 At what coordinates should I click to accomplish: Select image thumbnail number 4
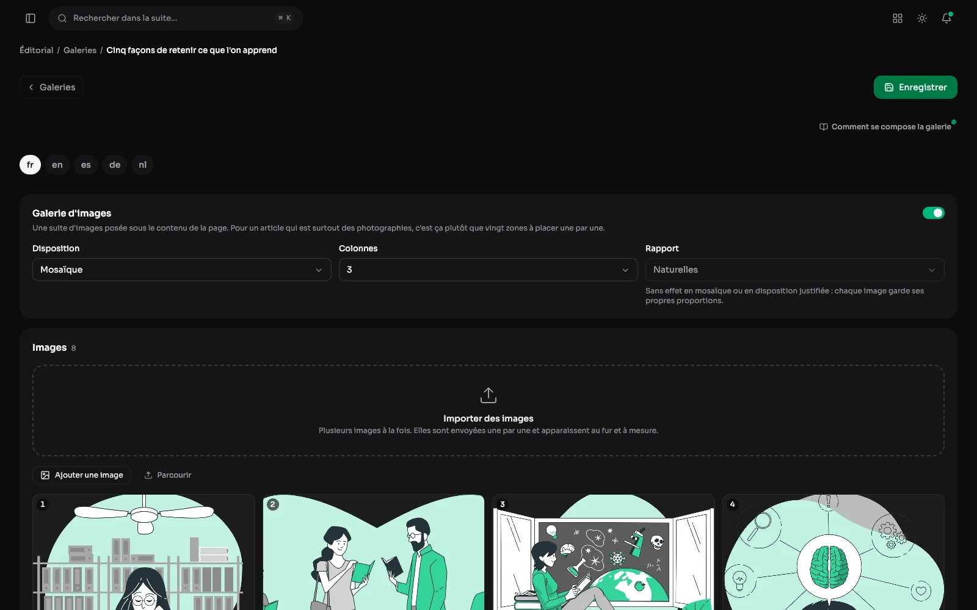click(x=834, y=552)
